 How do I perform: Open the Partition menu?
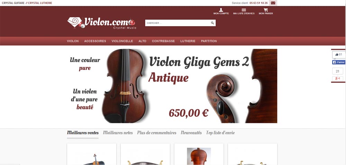(209, 41)
